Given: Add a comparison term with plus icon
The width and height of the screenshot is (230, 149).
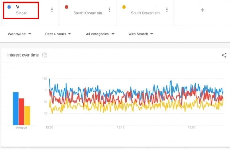Looking at the screenshot, I should tap(203, 10).
